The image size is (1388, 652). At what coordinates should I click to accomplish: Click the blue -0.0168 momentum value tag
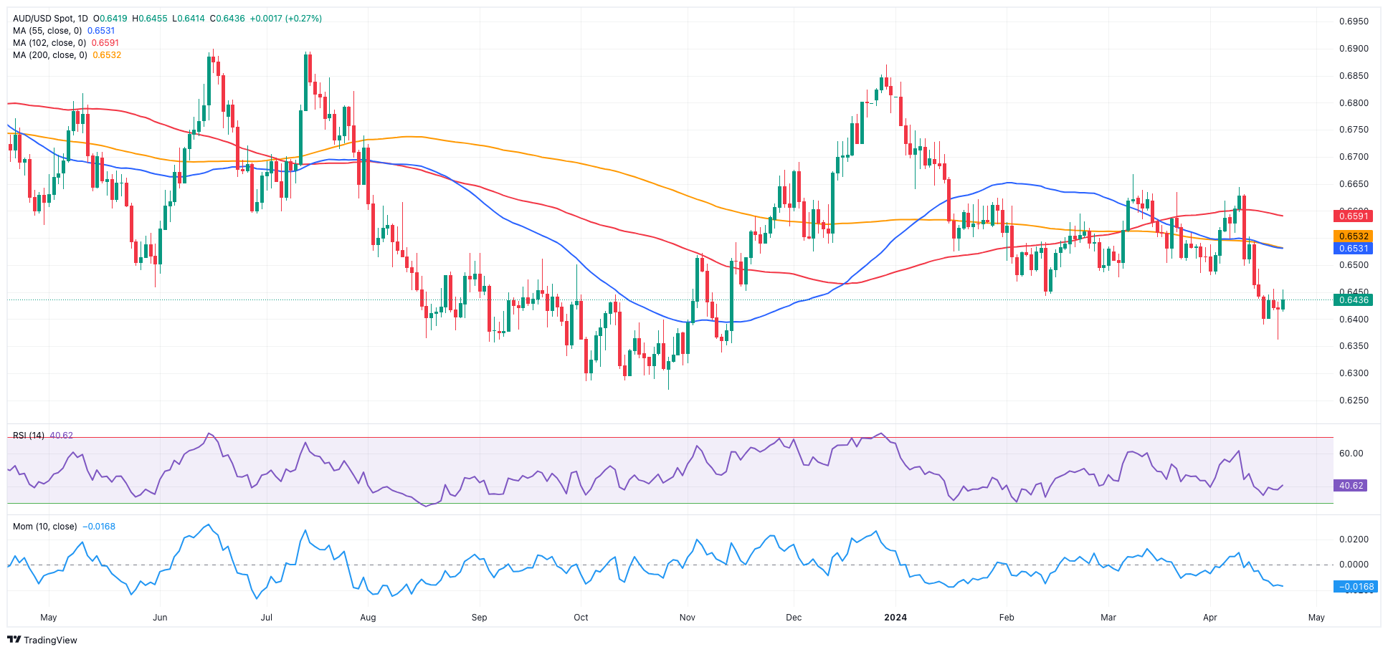point(1354,587)
